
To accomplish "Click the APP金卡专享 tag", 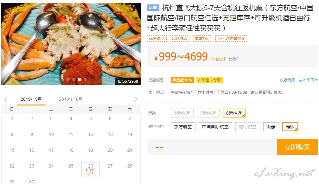I will 209,80.
